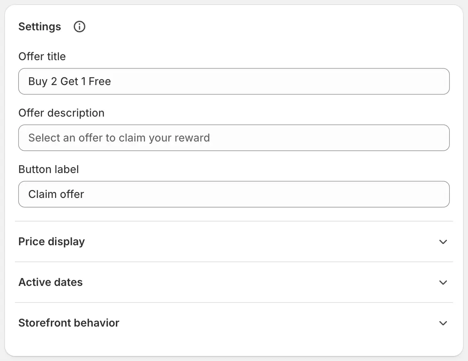
Task: Expand the Storefront behavior section
Action: coord(234,323)
